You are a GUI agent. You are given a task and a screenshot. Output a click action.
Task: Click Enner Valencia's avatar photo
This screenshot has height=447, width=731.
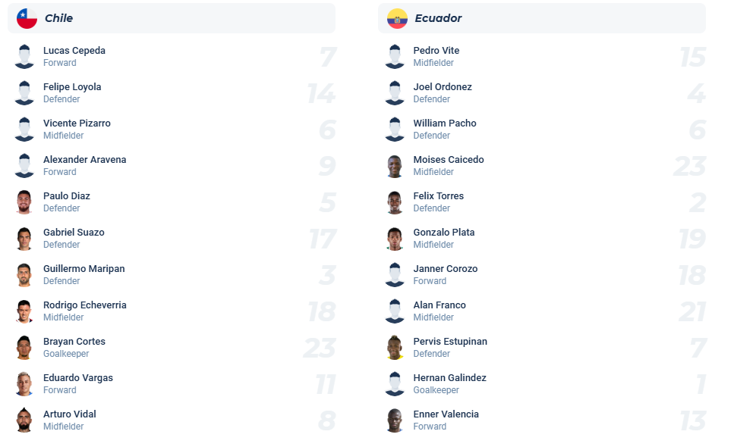[395, 420]
